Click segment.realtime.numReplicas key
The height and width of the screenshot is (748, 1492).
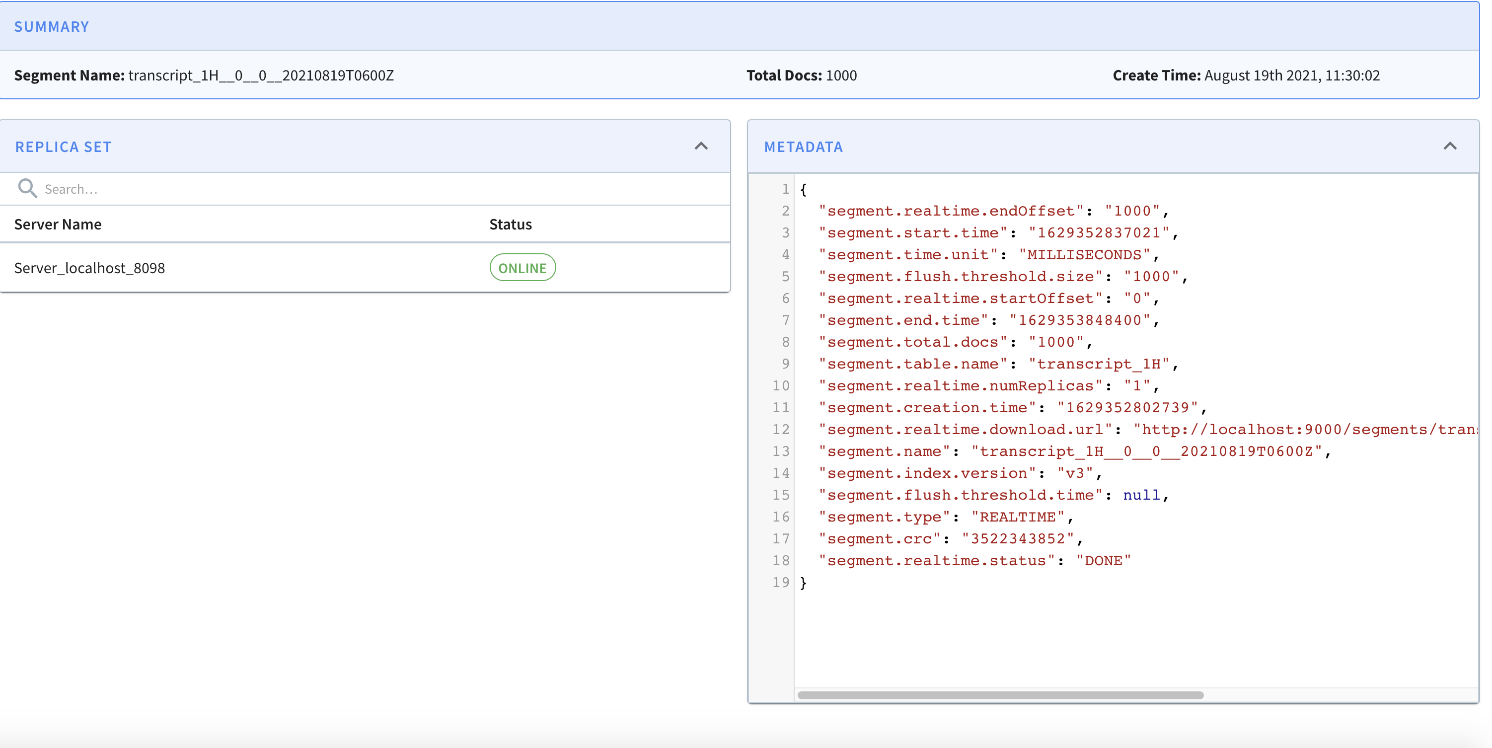[x=960, y=386]
